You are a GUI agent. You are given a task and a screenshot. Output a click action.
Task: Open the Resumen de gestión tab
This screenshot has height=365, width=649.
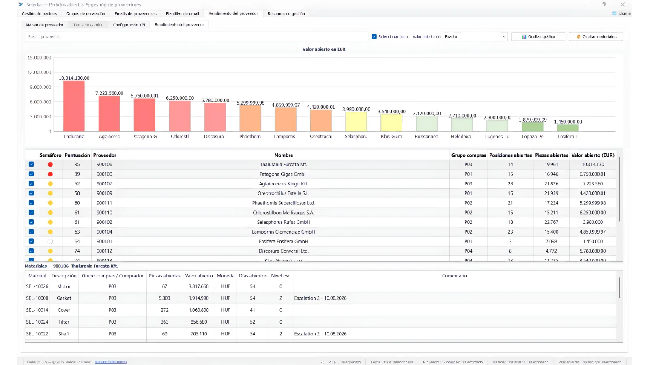coord(286,13)
